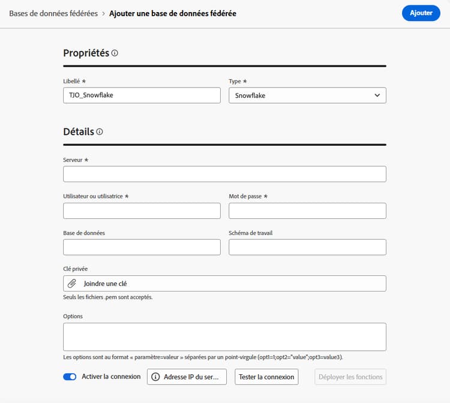
Task: Click the info icon in the Adresse IP button
Action: point(156,377)
